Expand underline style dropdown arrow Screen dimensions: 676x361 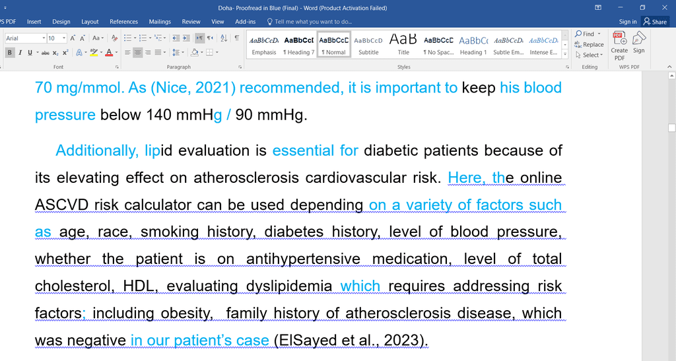click(x=38, y=53)
